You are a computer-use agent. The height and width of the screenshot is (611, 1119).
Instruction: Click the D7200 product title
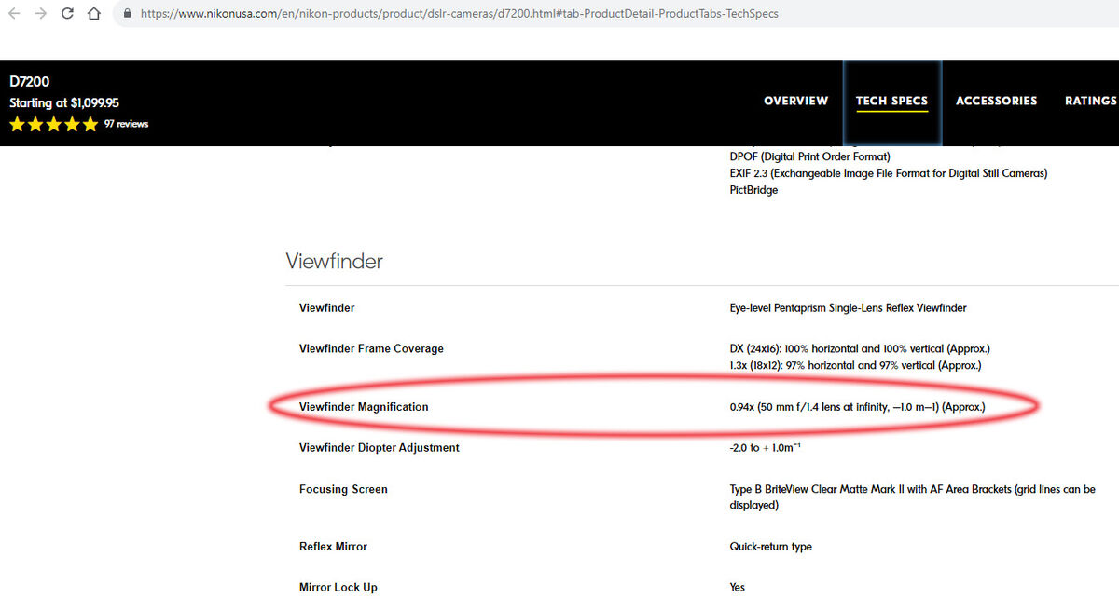[30, 82]
